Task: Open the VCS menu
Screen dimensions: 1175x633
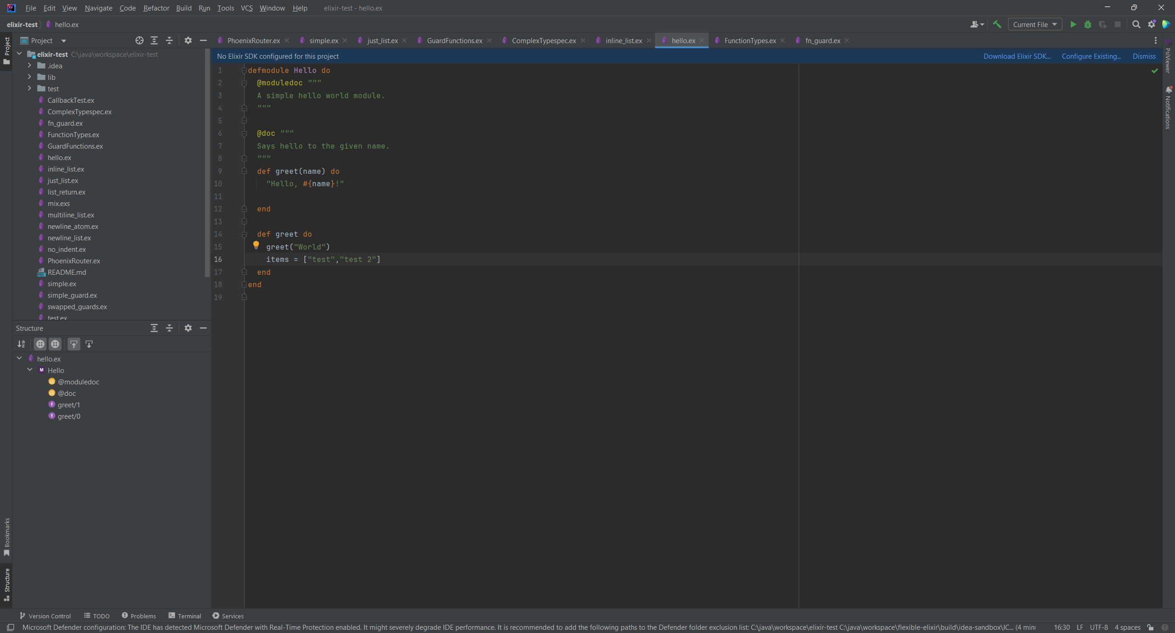Action: pos(246,8)
